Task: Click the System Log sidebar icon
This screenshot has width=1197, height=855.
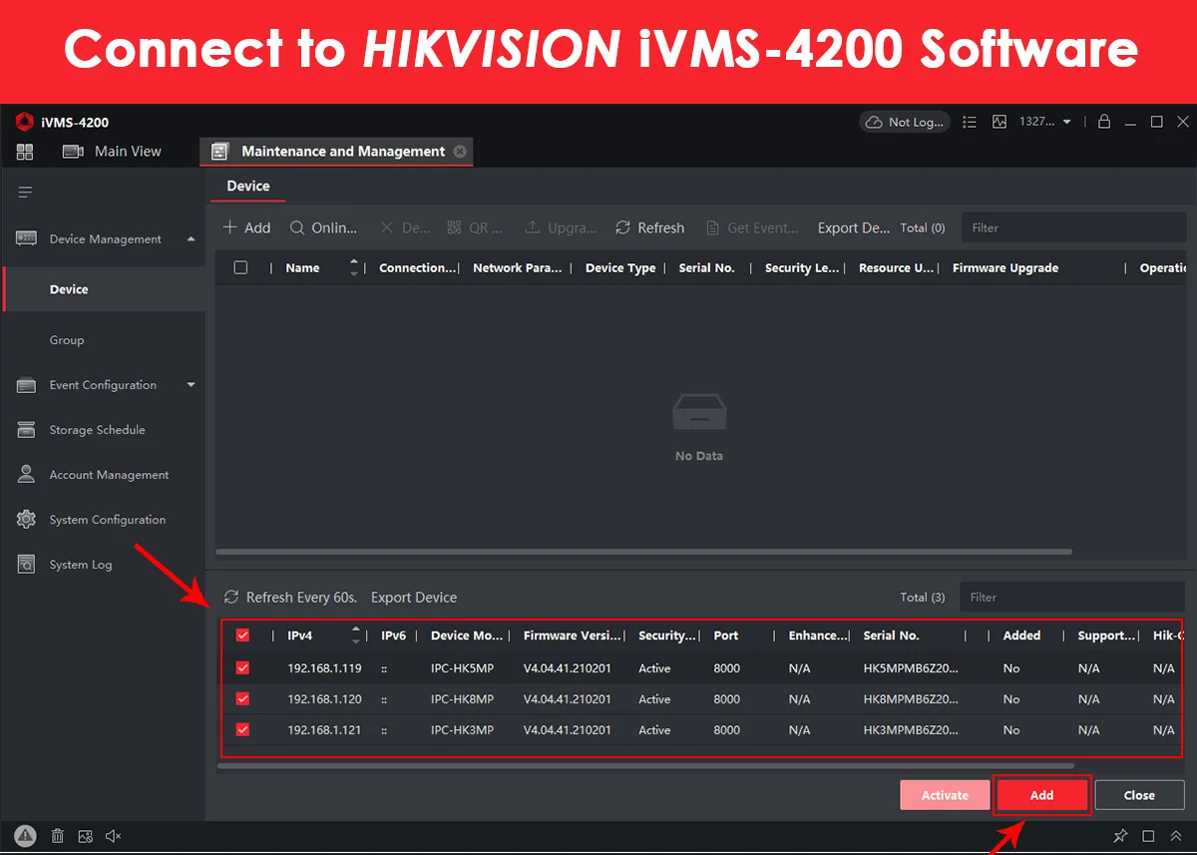Action: coord(27,565)
